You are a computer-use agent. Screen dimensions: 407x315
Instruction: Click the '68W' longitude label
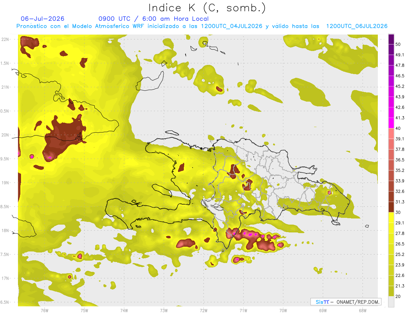coord(362,310)
